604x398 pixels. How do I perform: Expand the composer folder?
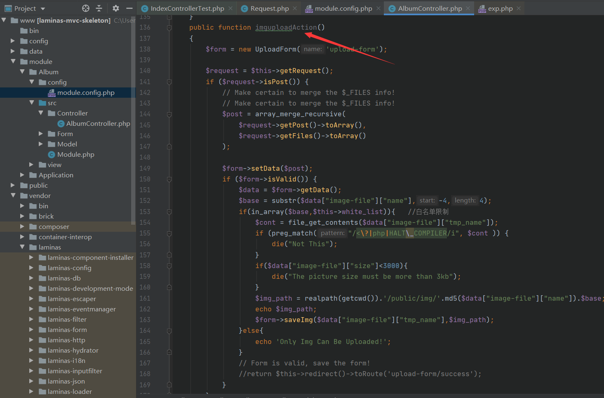[x=22, y=226]
